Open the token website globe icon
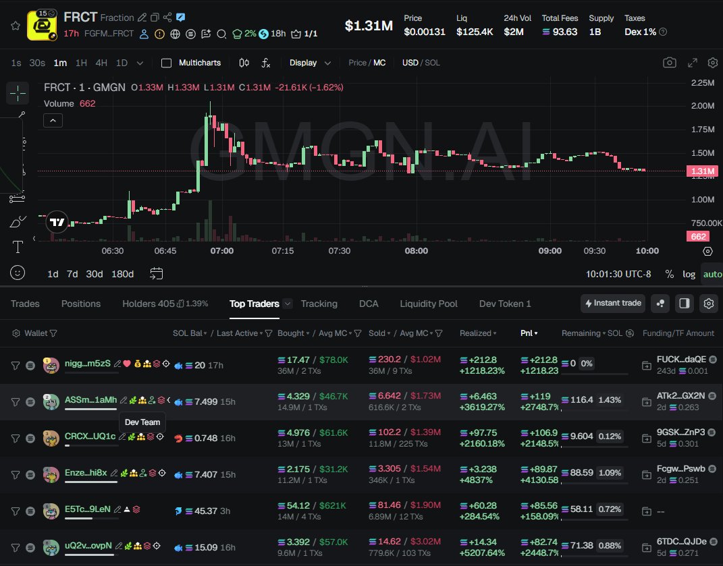 tap(175, 34)
